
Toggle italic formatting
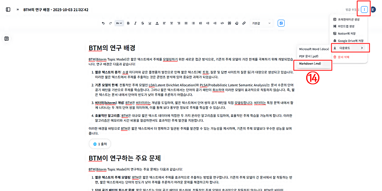(135, 23)
